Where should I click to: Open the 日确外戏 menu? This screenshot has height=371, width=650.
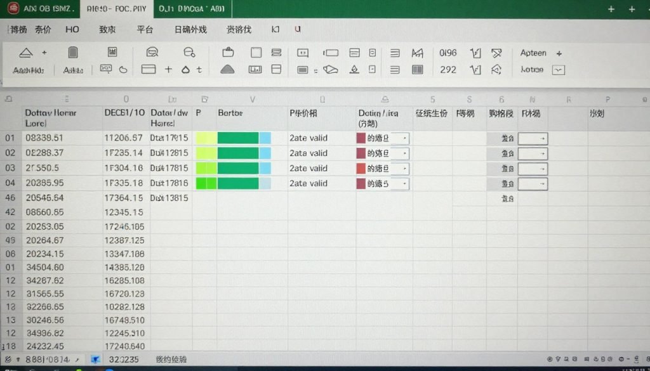click(x=190, y=29)
